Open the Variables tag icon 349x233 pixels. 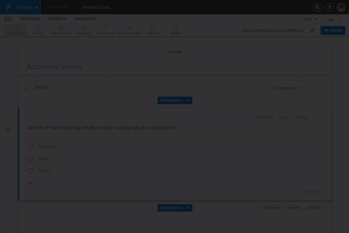pyautogui.click(x=153, y=28)
